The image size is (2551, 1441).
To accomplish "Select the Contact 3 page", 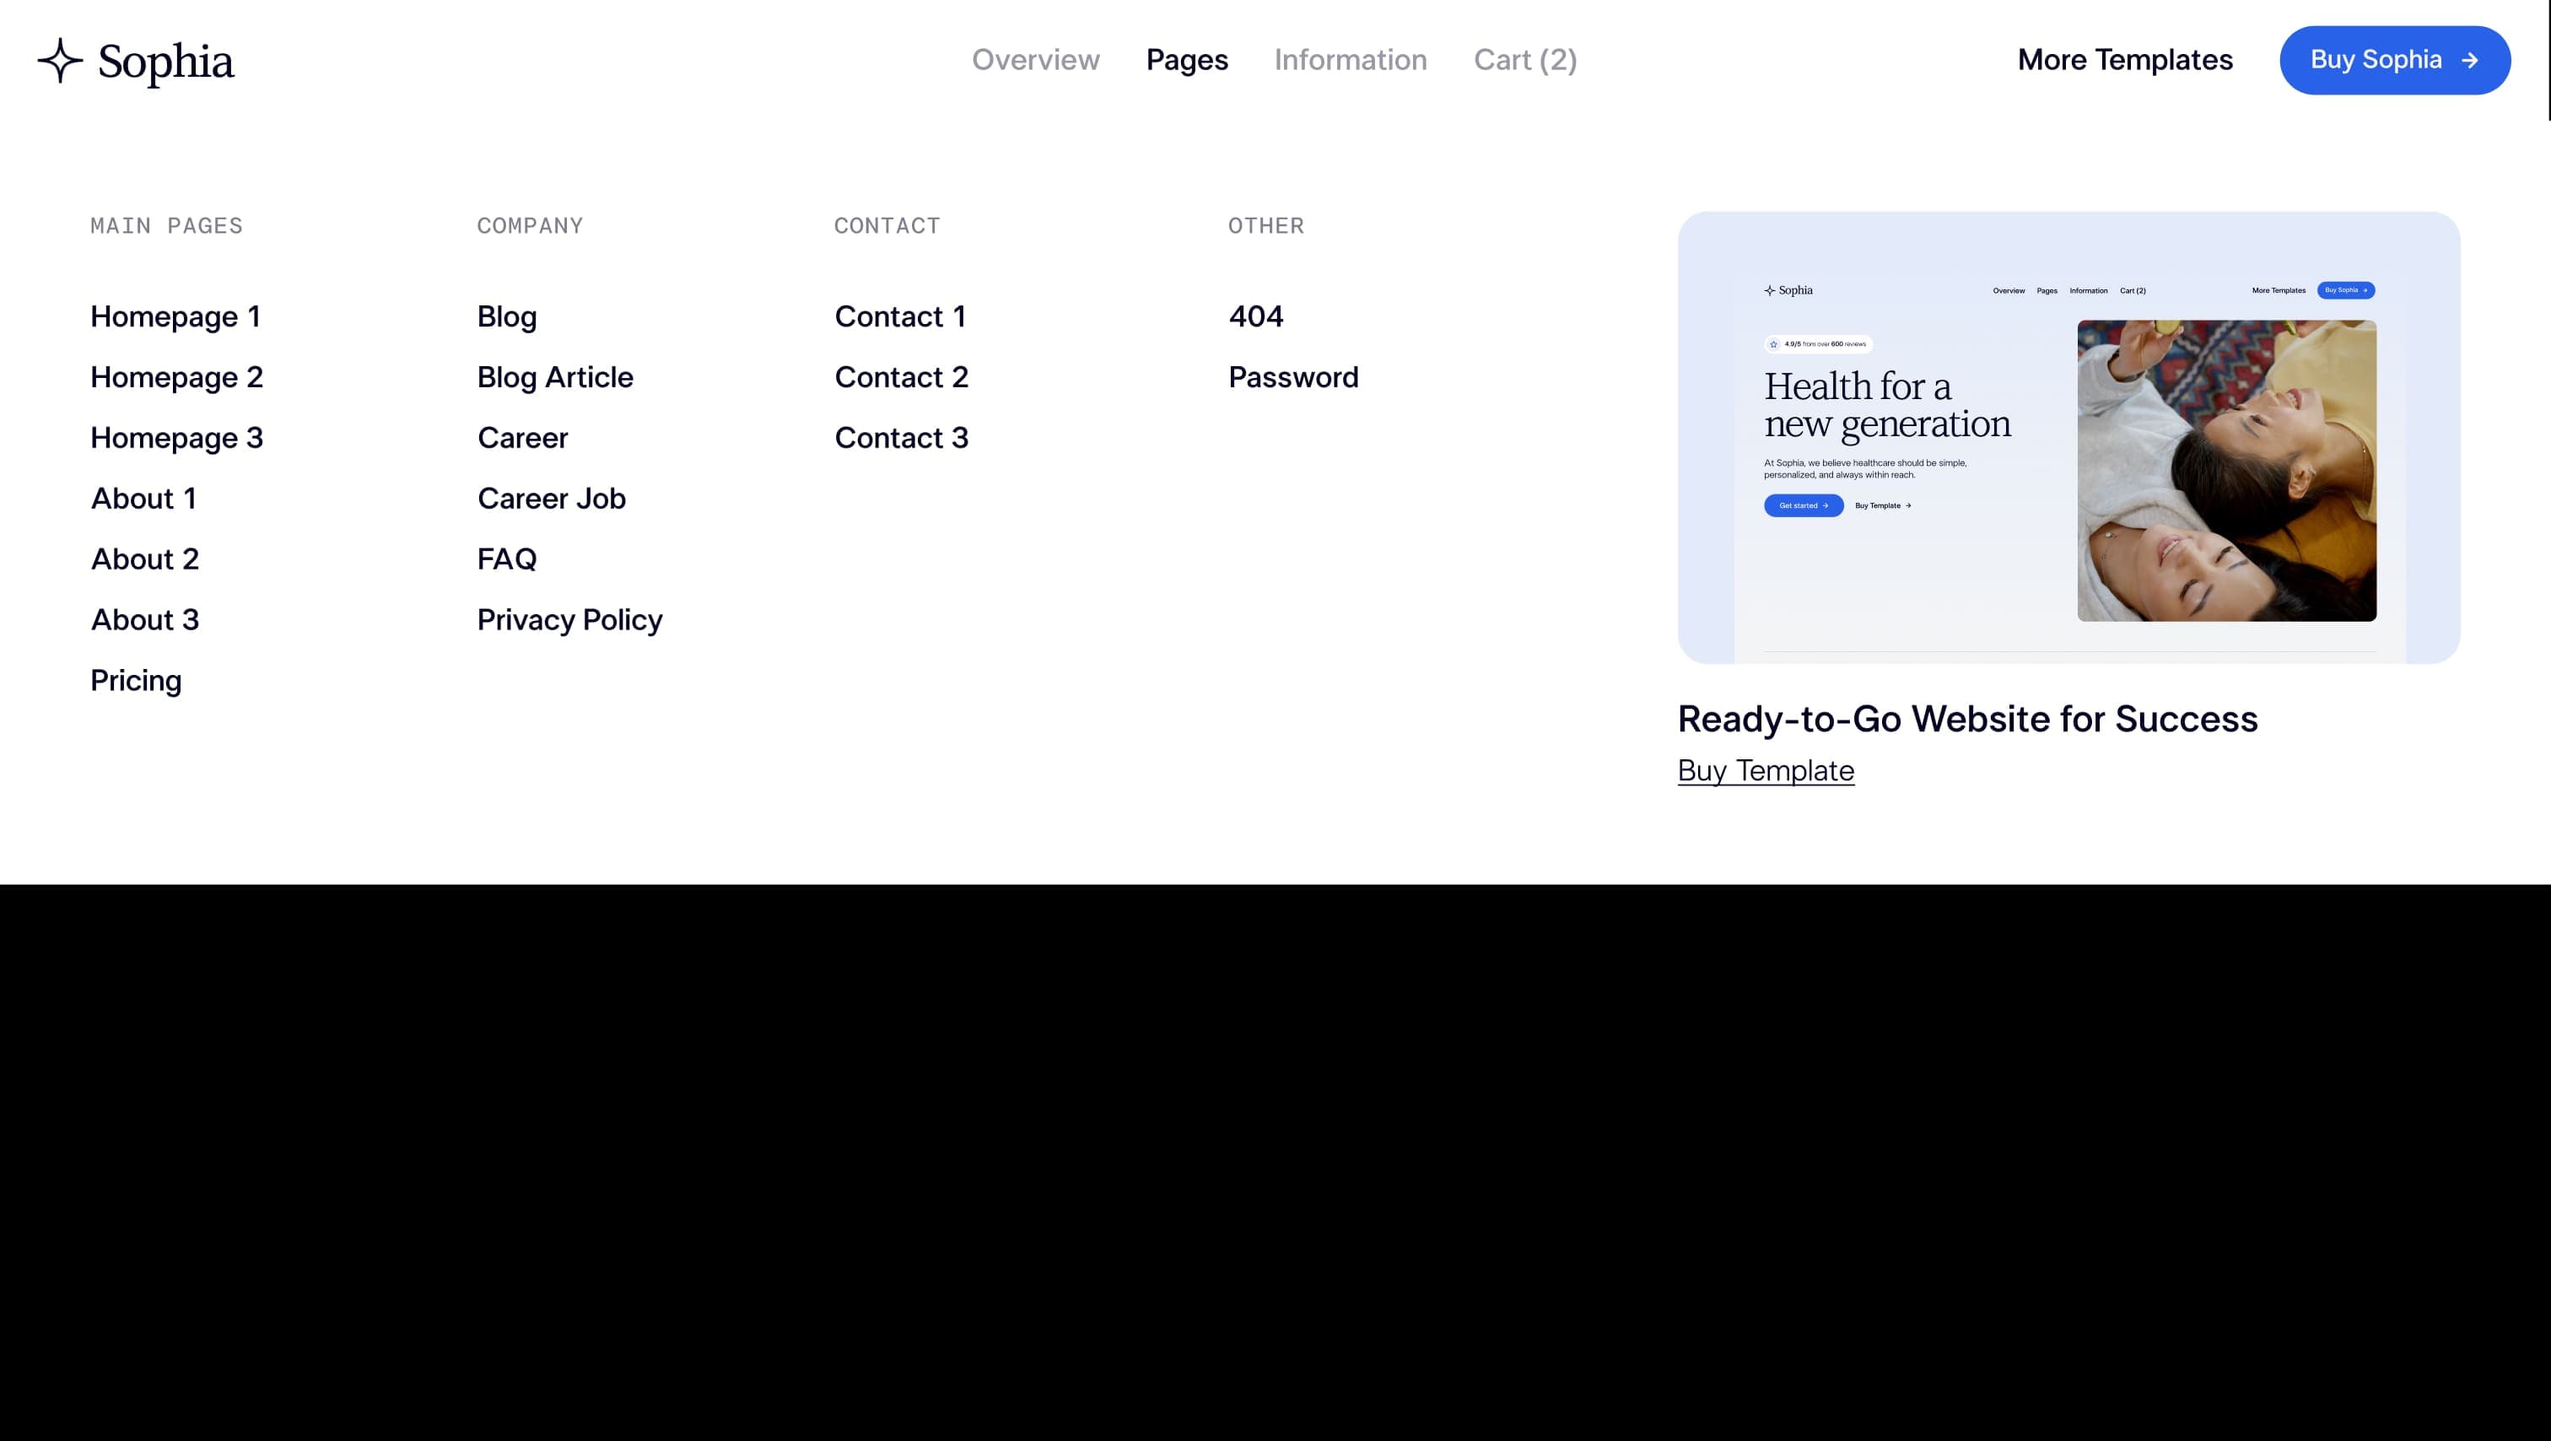I will click(x=901, y=438).
